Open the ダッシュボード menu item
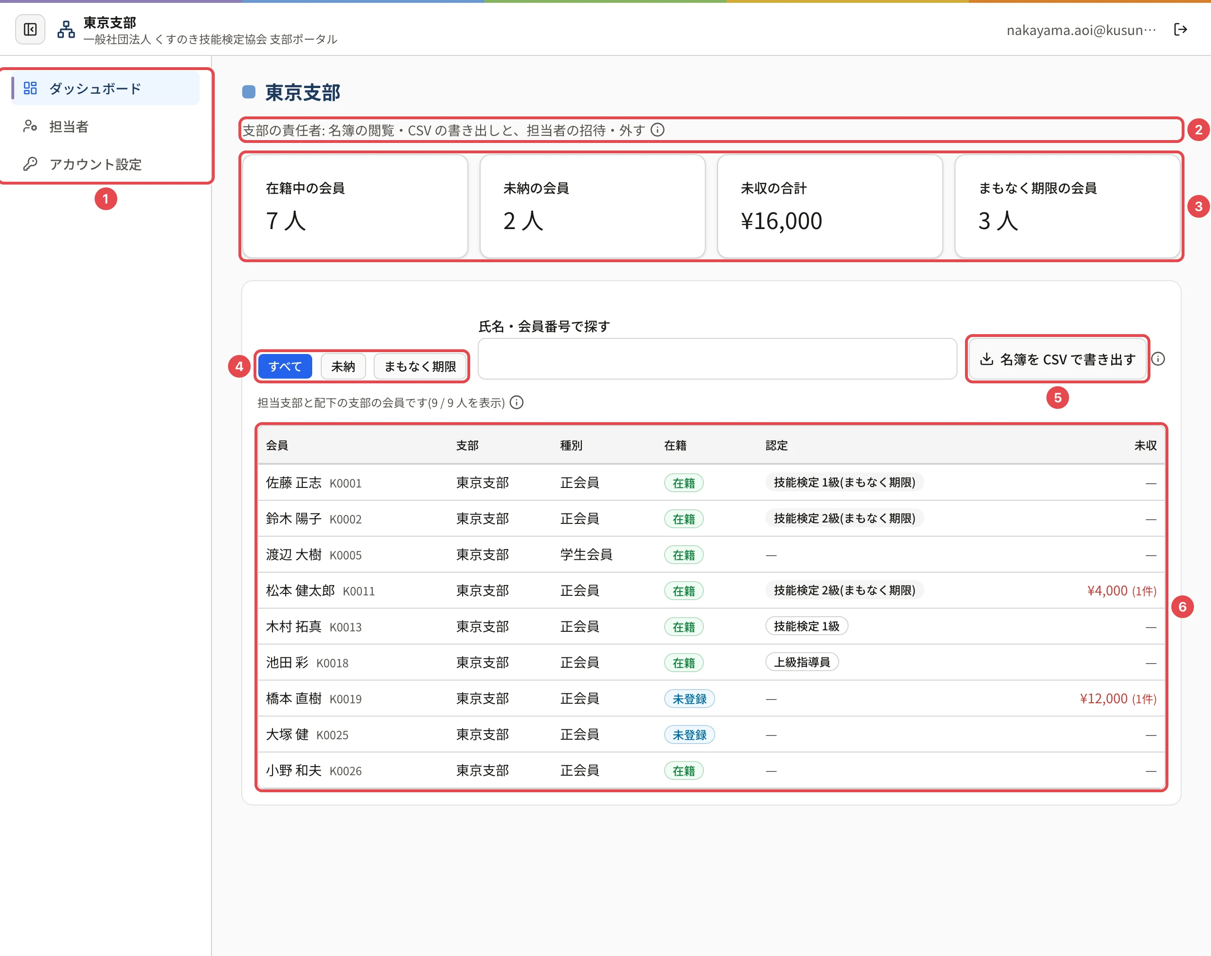The height and width of the screenshot is (956, 1211). point(105,89)
